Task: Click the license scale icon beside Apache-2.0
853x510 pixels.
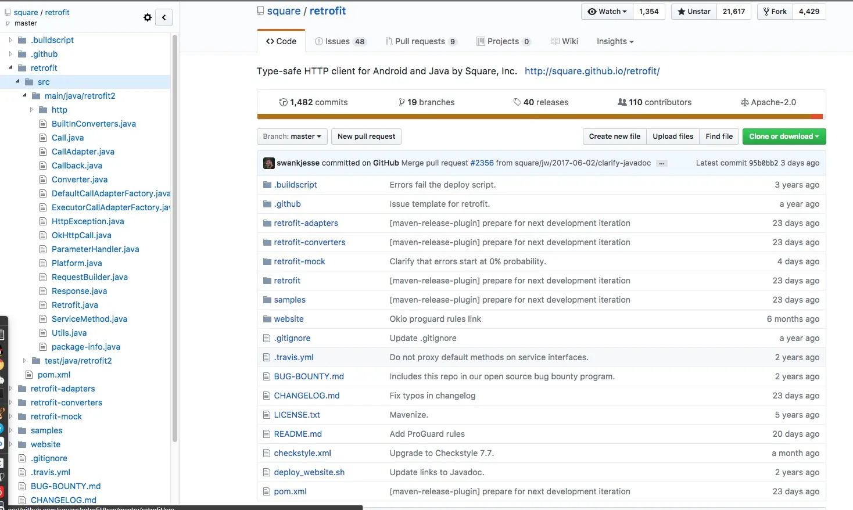Action: (x=745, y=102)
